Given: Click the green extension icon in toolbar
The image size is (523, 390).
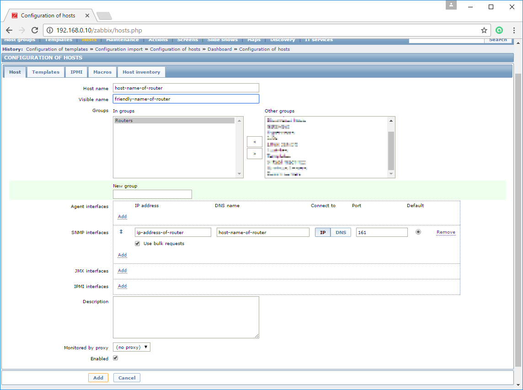Looking at the screenshot, I should pos(499,30).
